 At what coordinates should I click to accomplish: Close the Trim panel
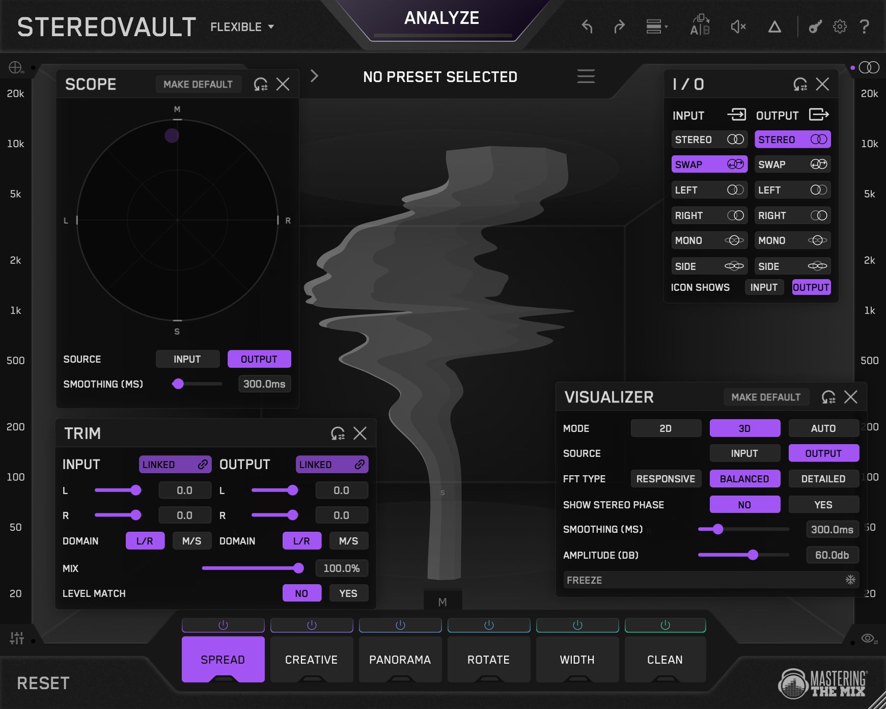360,433
